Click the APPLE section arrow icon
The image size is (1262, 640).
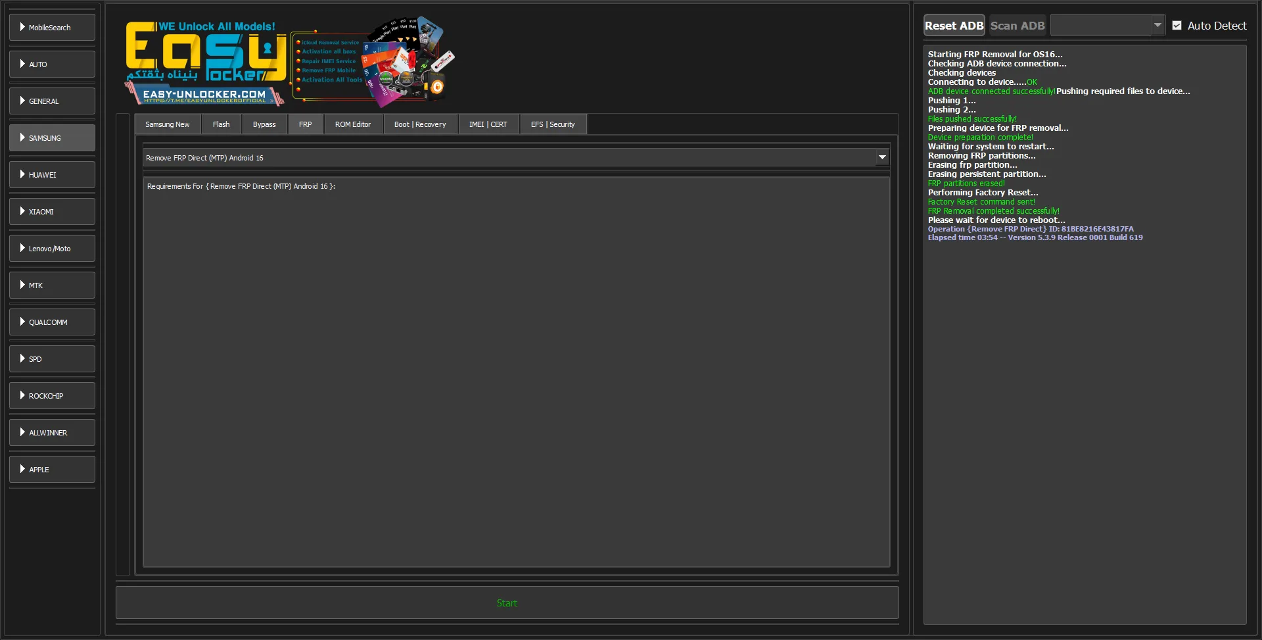[x=22, y=470]
